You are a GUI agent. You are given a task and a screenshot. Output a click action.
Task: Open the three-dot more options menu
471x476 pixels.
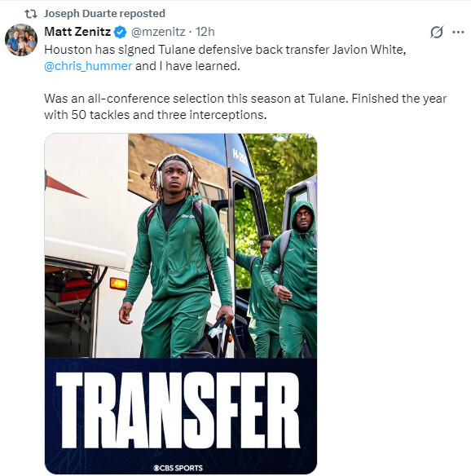(x=458, y=32)
